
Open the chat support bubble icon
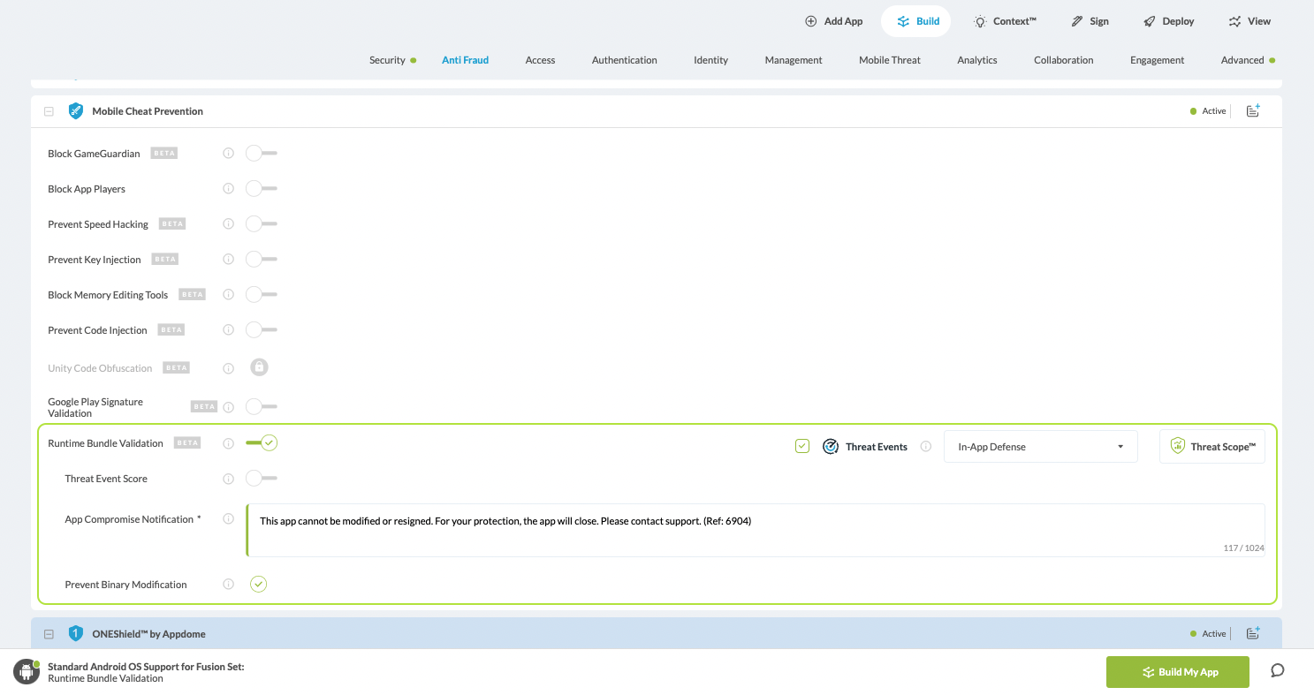tap(1277, 671)
